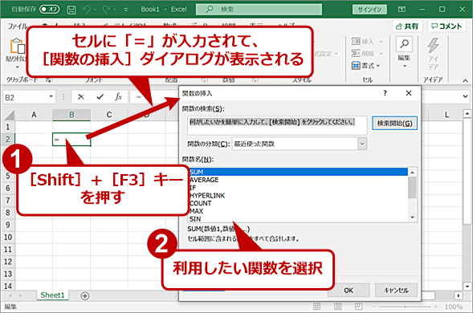Click the 検索開始(G) button
This screenshot has height=313, width=473.
[394, 124]
